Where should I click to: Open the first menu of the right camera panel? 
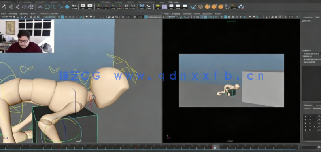[167, 14]
